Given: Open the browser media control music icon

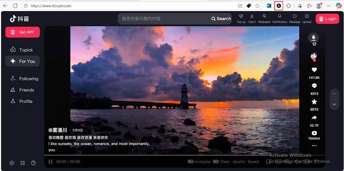Looking at the screenshot, I should tap(300, 6).
